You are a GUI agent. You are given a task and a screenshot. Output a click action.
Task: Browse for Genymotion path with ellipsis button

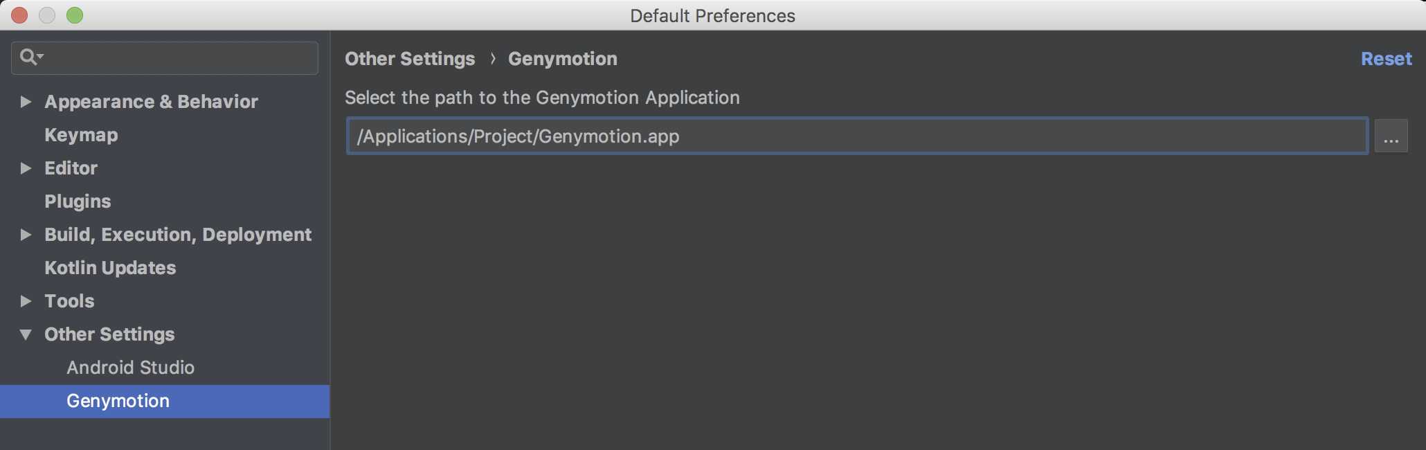(1391, 136)
